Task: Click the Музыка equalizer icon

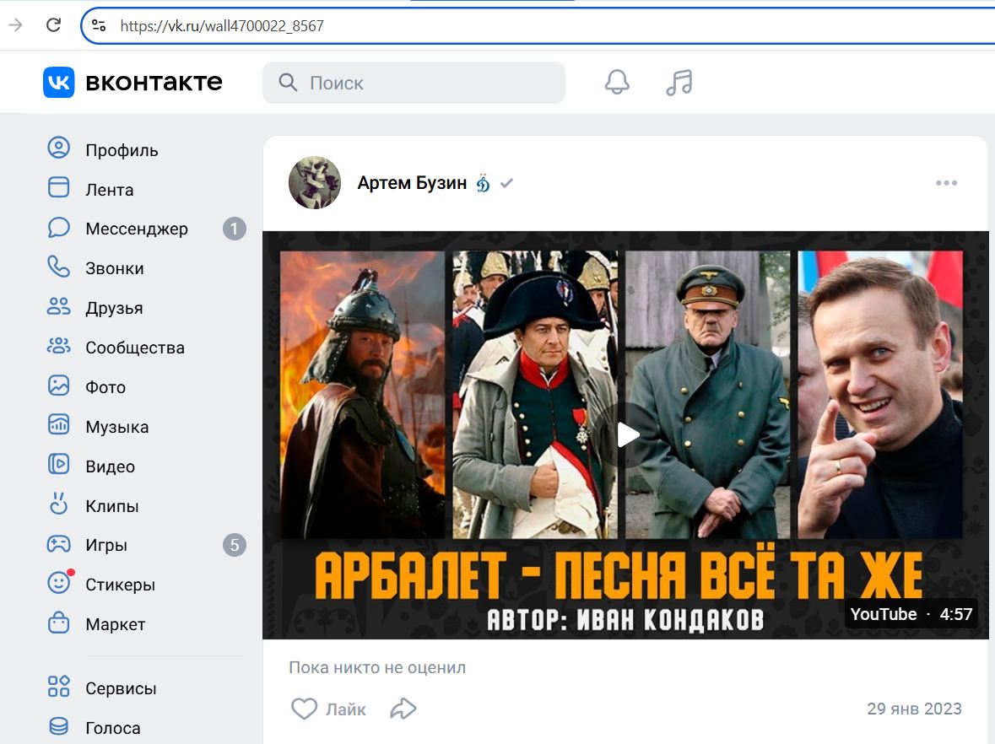Action: click(x=58, y=425)
